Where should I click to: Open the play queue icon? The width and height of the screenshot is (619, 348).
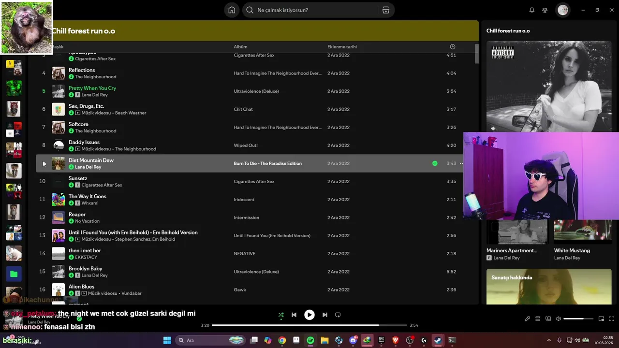pos(538,319)
